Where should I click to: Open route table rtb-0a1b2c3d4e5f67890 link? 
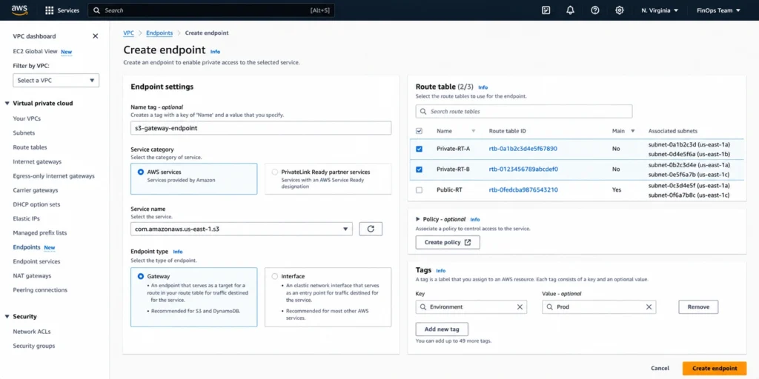(x=523, y=149)
